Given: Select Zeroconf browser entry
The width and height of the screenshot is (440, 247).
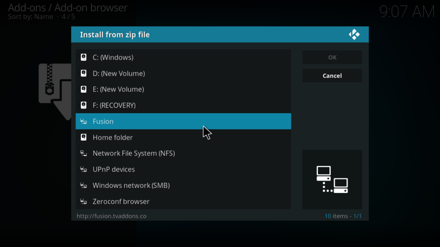Looking at the screenshot, I should [183, 202].
